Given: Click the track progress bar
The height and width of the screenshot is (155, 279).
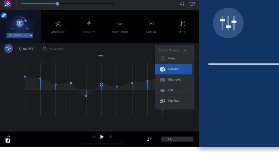Looking at the screenshot, I should point(102,144).
